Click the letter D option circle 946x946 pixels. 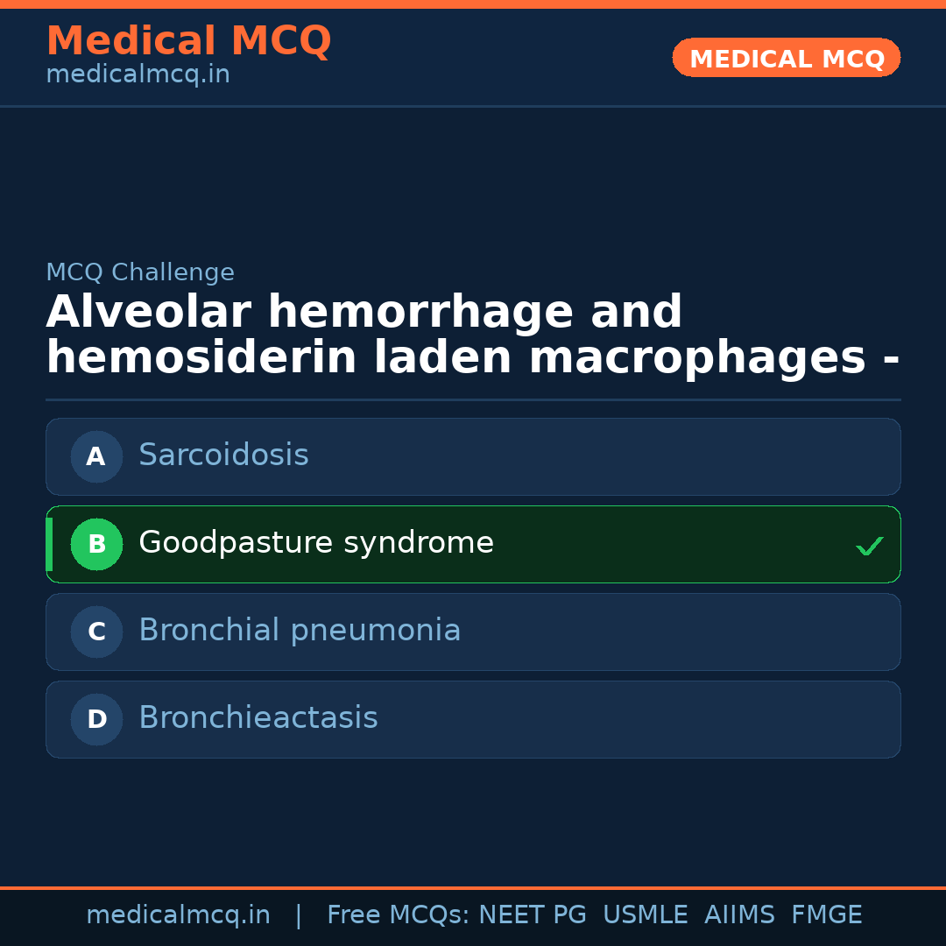(96, 719)
